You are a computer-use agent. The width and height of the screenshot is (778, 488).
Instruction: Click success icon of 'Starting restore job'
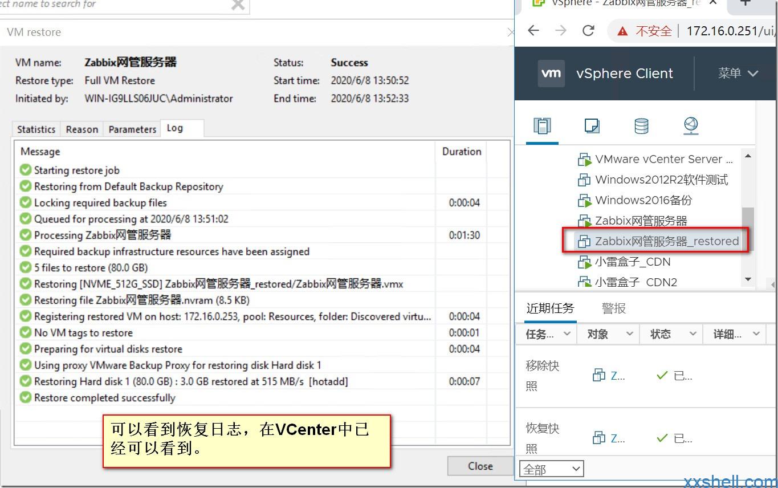(25, 170)
